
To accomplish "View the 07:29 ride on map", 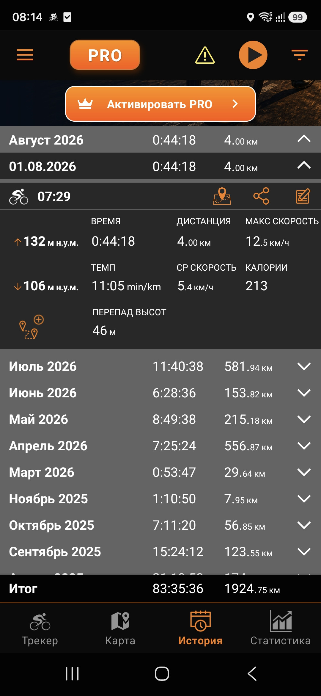I will tap(222, 196).
